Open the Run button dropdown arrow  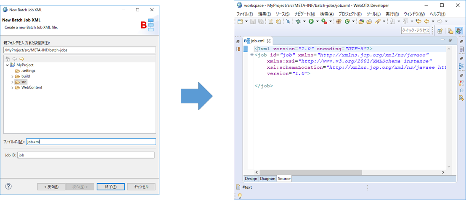(x=317, y=21)
